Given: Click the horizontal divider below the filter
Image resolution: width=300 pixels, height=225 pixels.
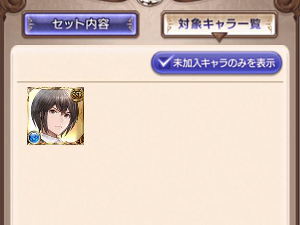Looking at the screenshot, I should (x=150, y=82).
